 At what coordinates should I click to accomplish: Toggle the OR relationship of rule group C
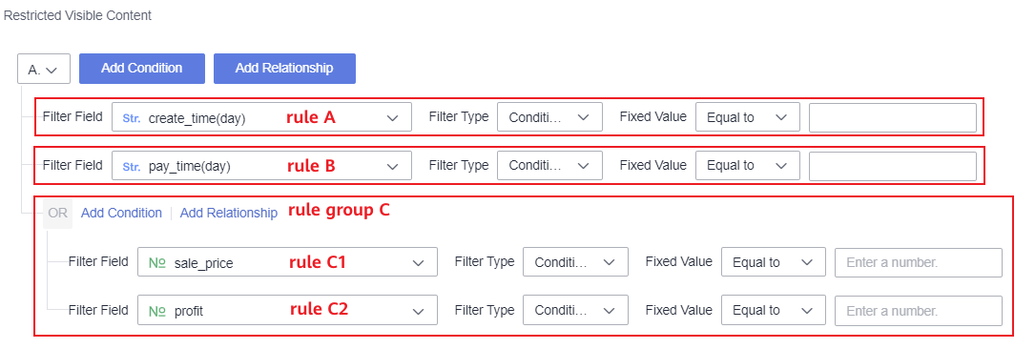pos(58,213)
